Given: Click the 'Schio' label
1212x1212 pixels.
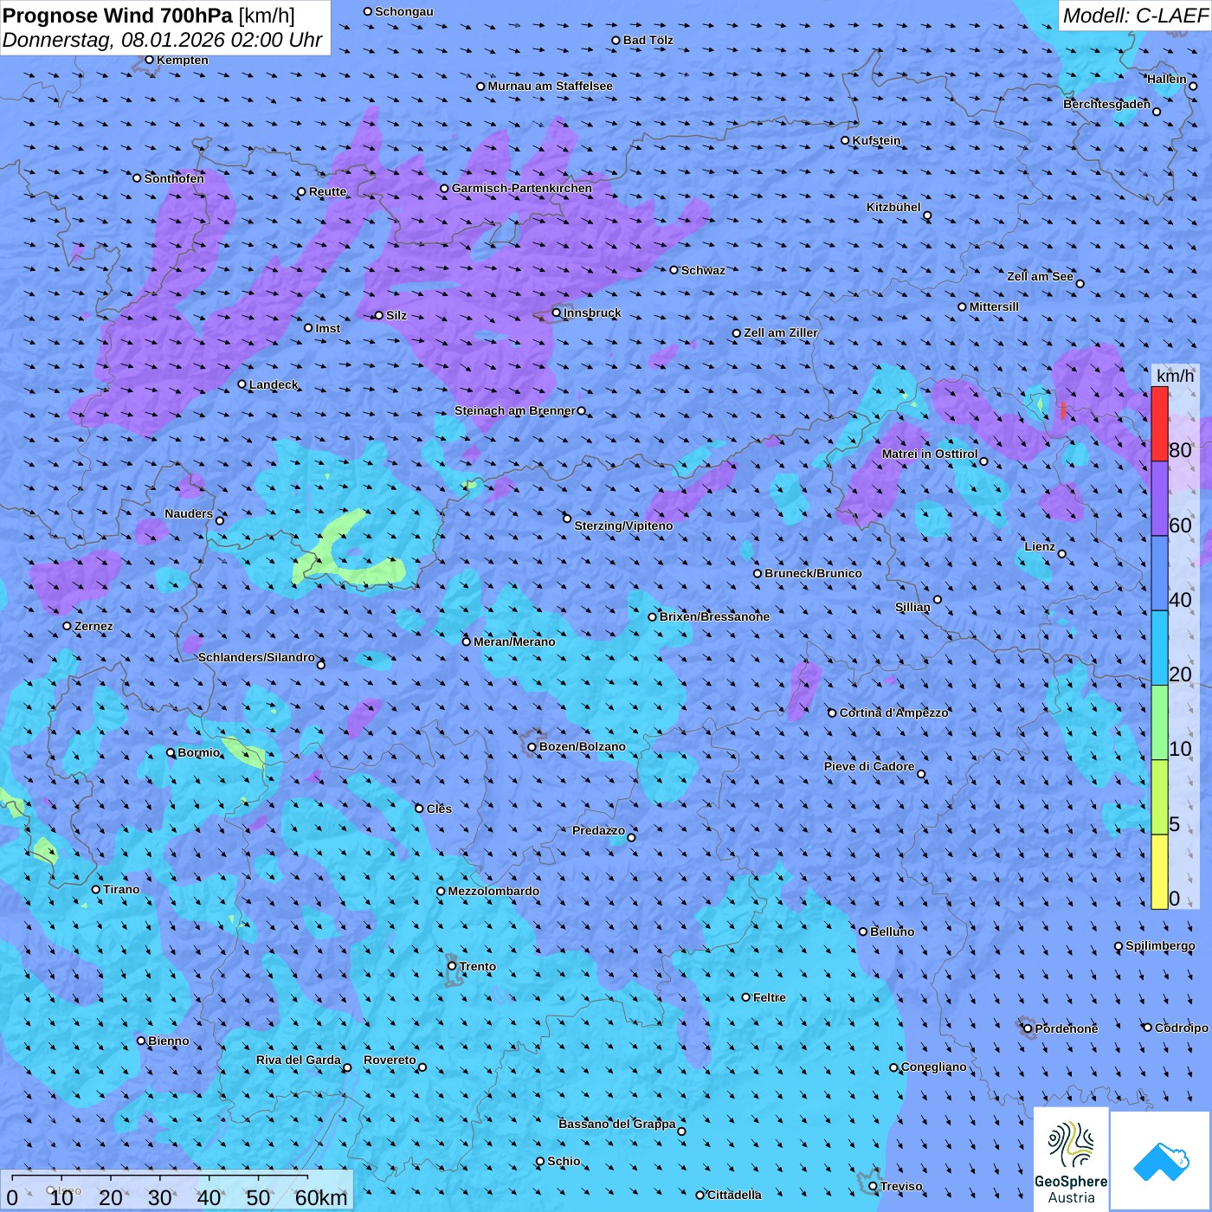Looking at the screenshot, I should coord(564,1161).
